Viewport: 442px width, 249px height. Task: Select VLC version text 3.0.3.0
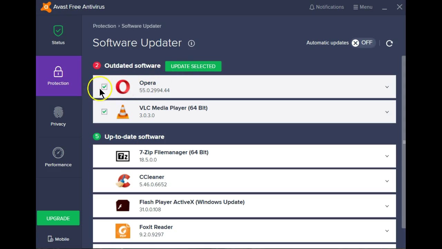click(147, 116)
